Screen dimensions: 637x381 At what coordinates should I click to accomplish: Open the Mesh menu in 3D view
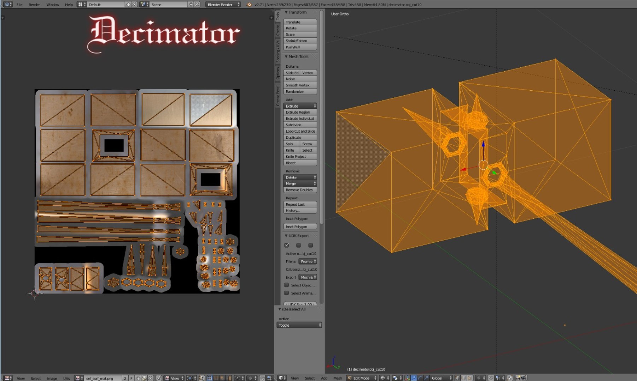pyautogui.click(x=338, y=378)
